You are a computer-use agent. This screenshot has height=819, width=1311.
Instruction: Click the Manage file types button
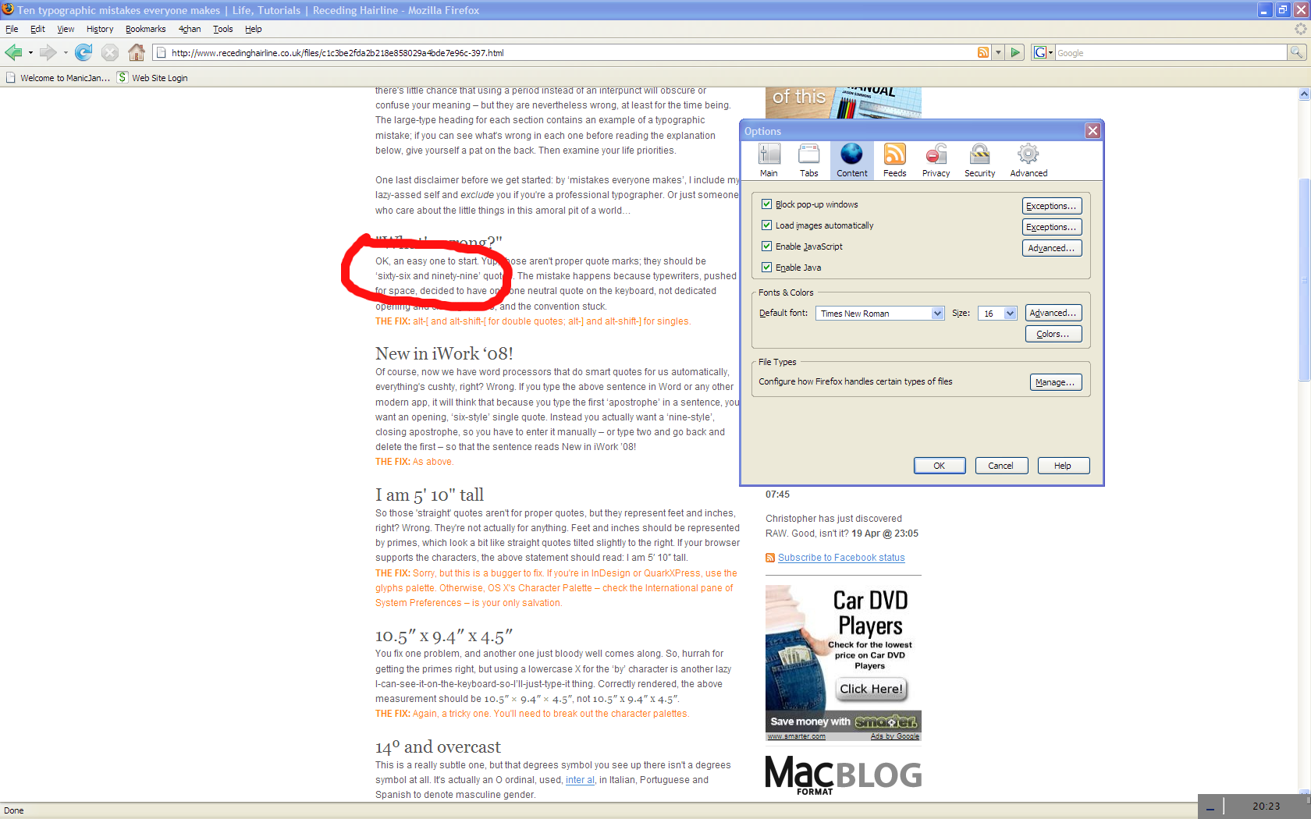coord(1056,382)
